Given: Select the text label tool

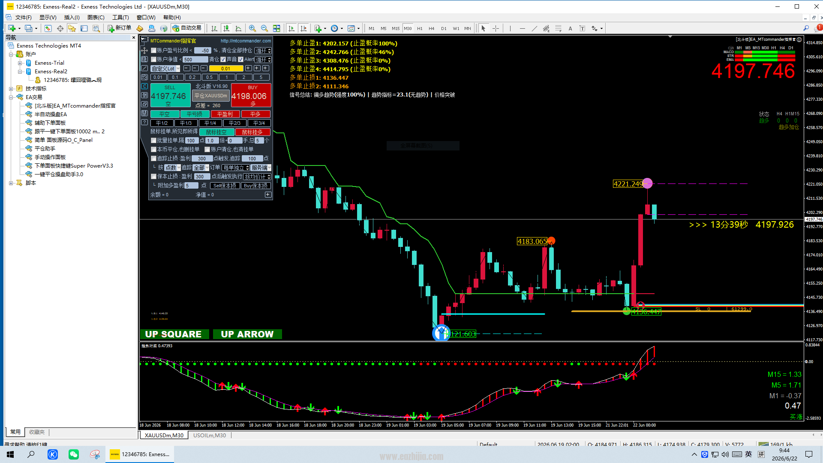Looking at the screenshot, I should pos(582,28).
